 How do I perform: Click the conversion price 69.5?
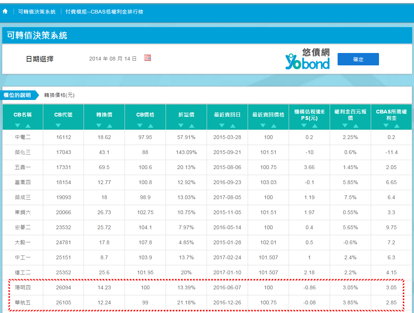pyautogui.click(x=104, y=167)
